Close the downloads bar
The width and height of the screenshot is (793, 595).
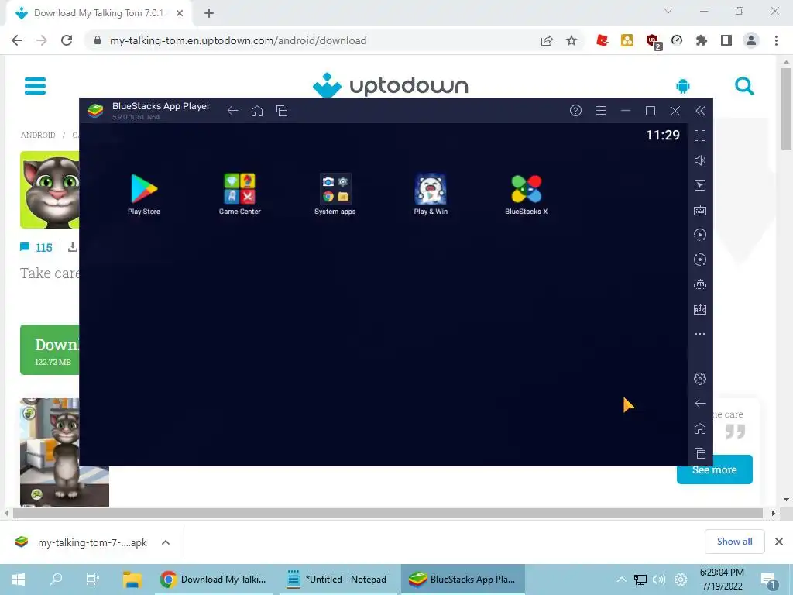coord(779,542)
